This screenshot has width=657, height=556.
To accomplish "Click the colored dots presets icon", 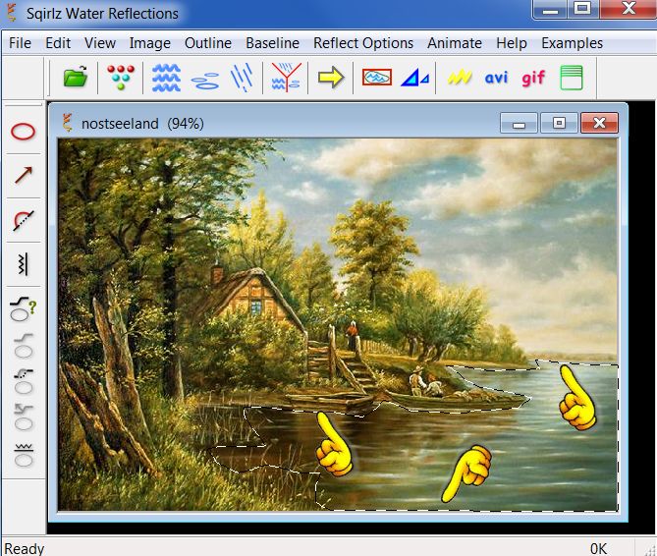I will [x=121, y=78].
